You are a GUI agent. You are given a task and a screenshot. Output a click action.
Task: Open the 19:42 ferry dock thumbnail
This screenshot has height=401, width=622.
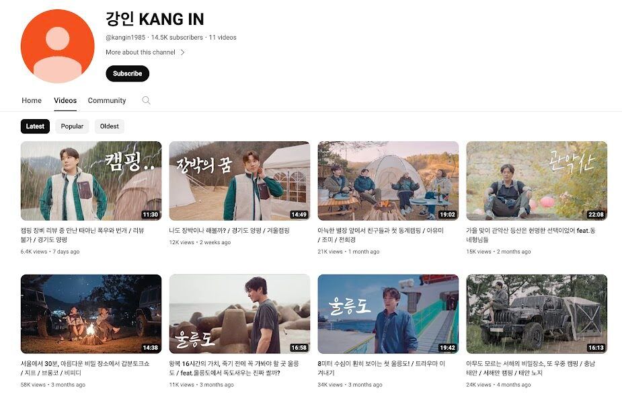point(389,314)
